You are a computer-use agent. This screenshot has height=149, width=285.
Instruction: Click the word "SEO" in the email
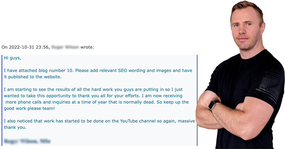pyautogui.click(x=123, y=70)
